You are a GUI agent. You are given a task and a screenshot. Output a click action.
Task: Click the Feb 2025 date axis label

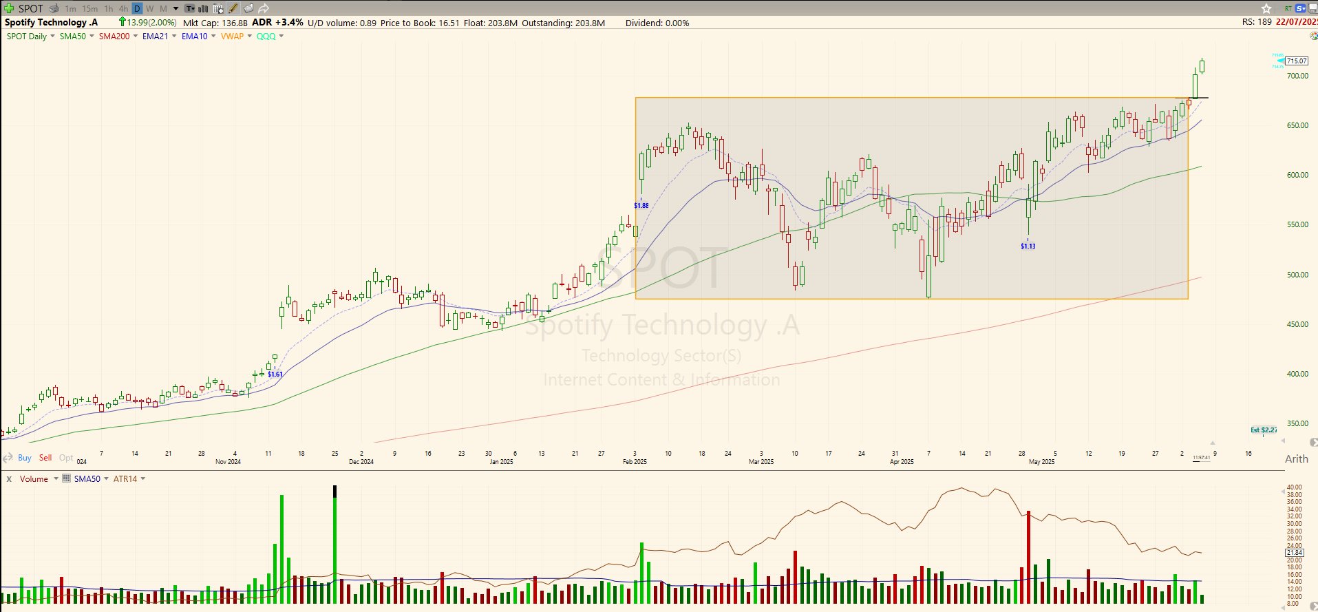(635, 462)
